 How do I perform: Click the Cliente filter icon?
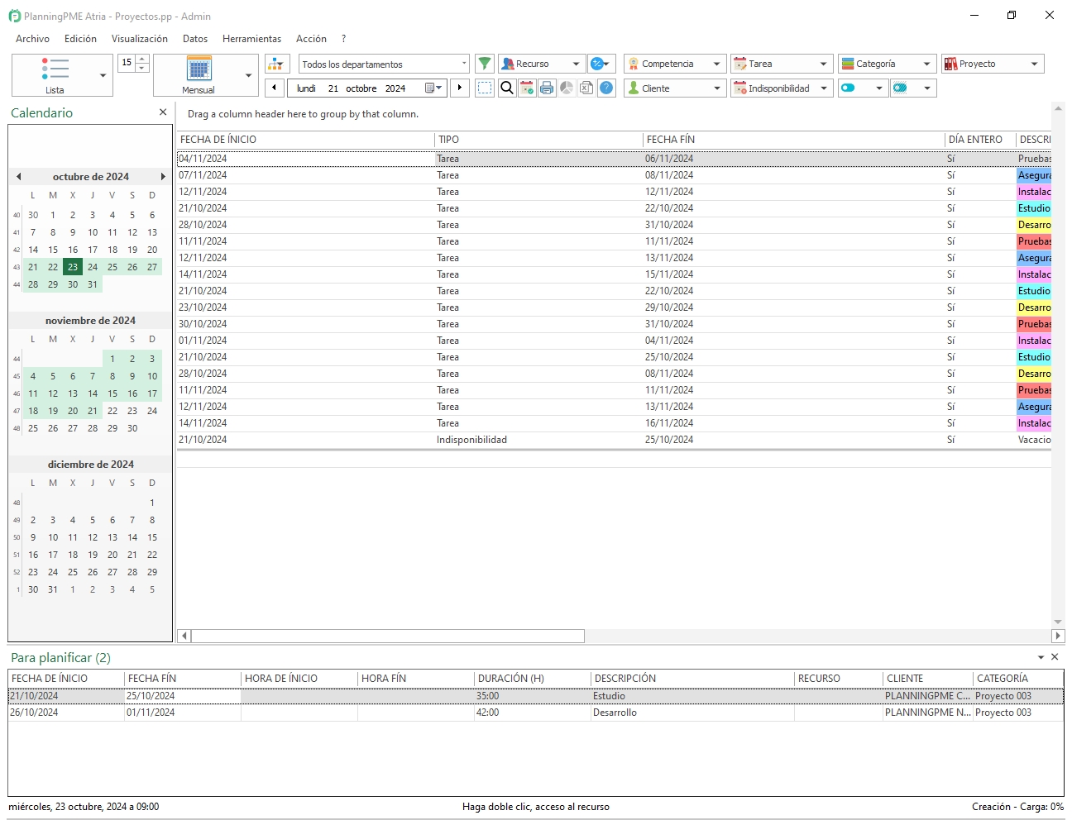(634, 88)
